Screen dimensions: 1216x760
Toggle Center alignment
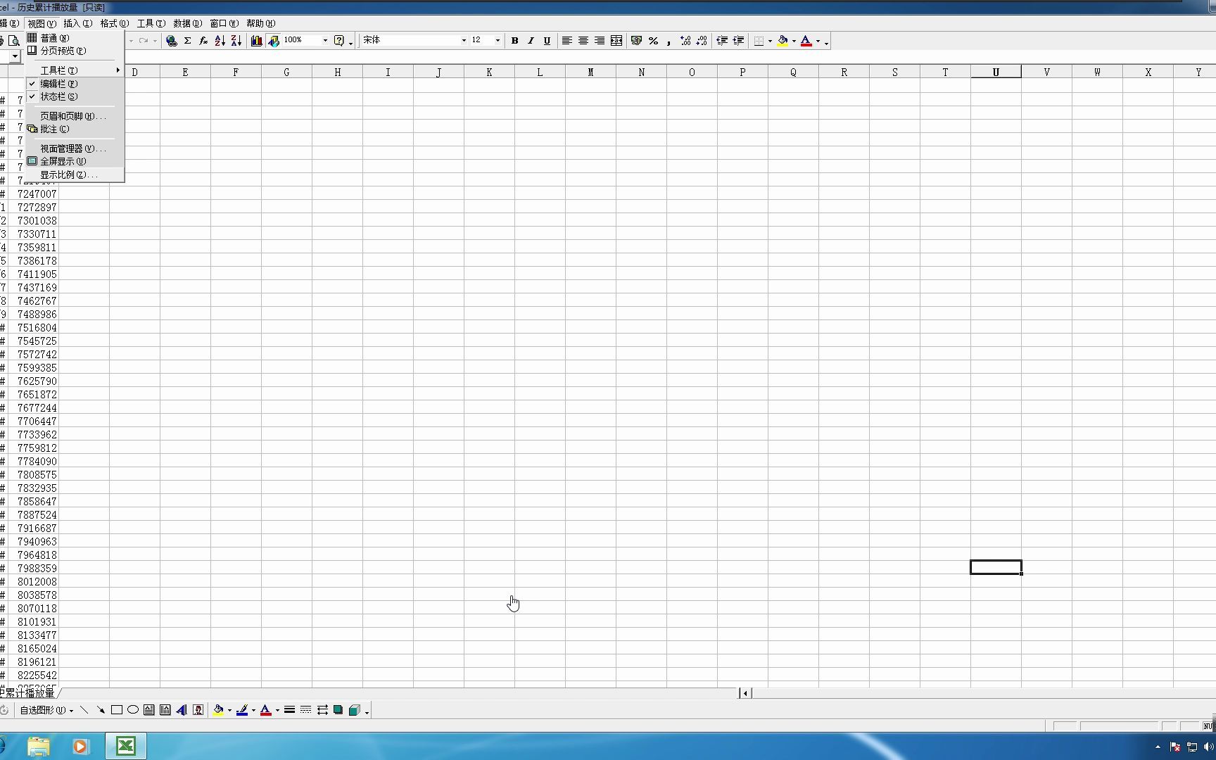[583, 41]
